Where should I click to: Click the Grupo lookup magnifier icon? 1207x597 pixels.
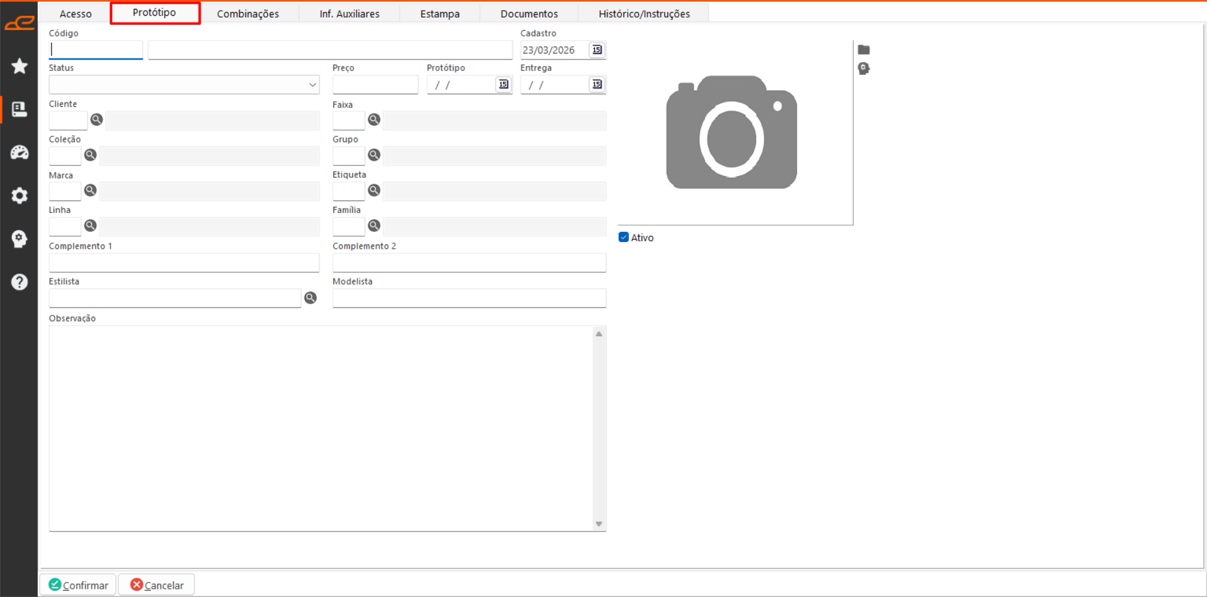pos(374,155)
